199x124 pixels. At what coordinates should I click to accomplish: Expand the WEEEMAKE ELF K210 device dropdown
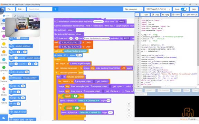158,9
